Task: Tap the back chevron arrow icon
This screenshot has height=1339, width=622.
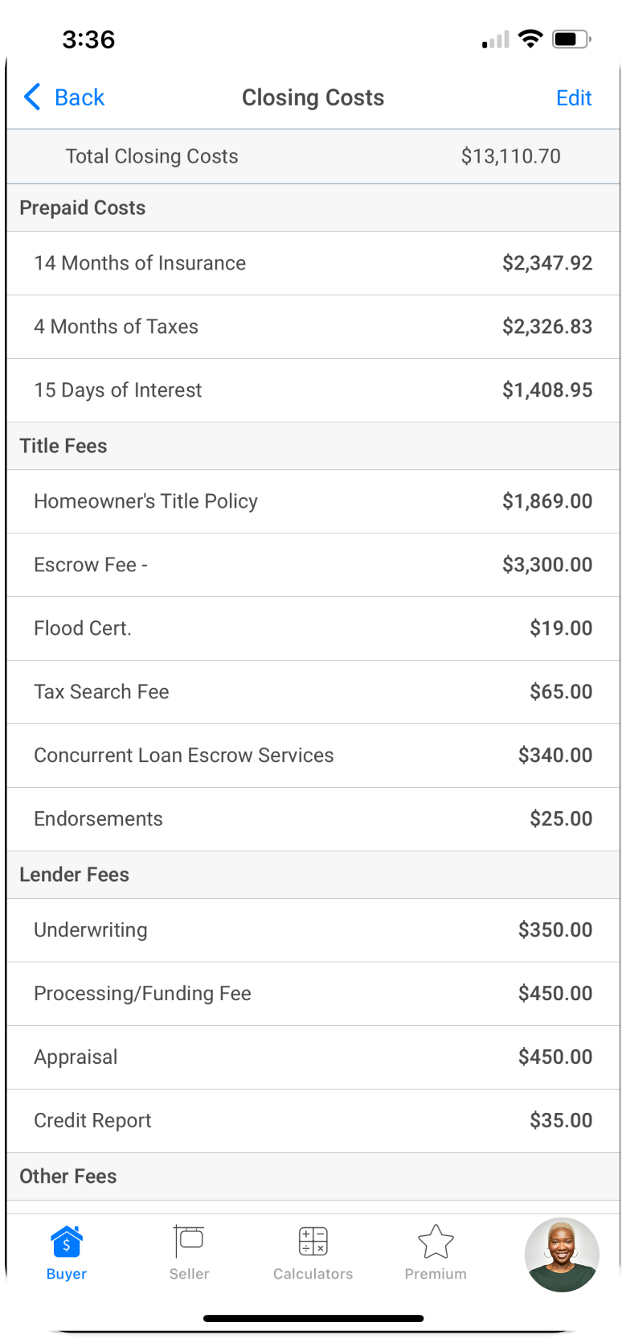Action: click(32, 97)
